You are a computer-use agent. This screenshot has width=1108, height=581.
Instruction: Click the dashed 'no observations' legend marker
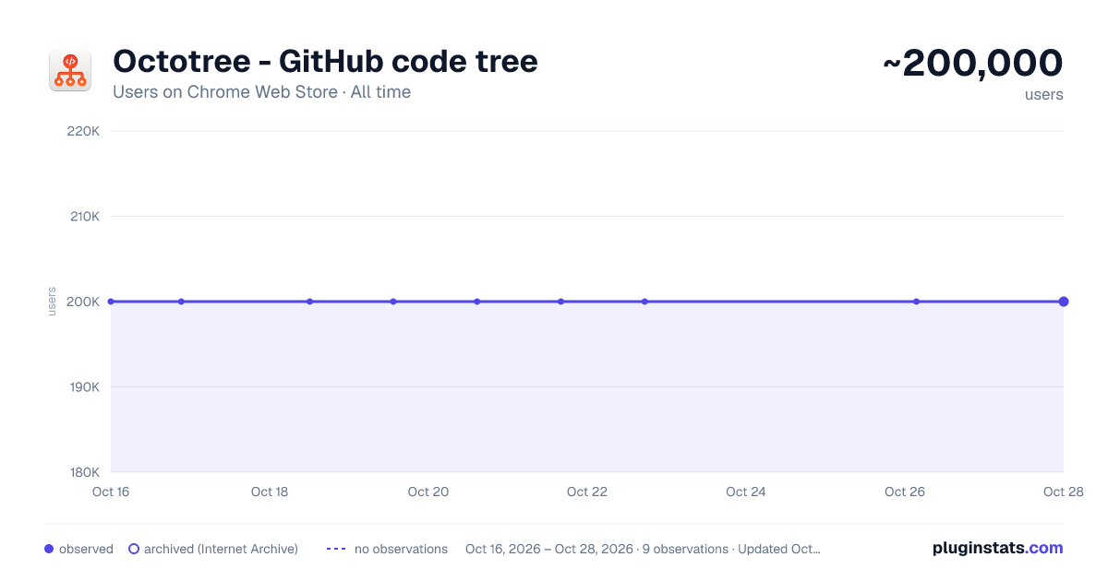[x=336, y=549]
